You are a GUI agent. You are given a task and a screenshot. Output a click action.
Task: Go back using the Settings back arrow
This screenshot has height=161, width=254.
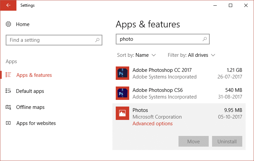pyautogui.click(x=8, y=5)
